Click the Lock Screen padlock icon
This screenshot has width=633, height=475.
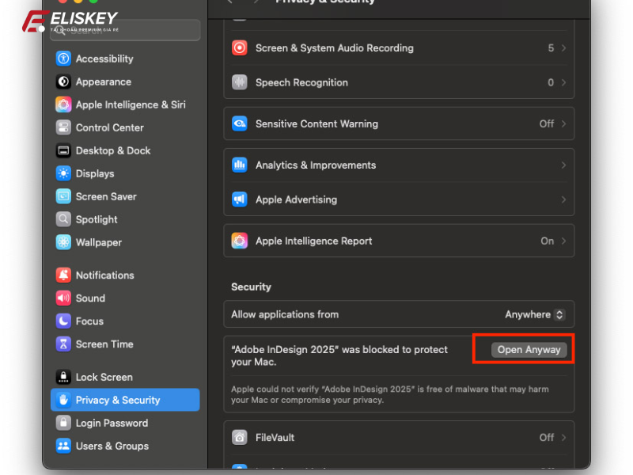(63, 377)
